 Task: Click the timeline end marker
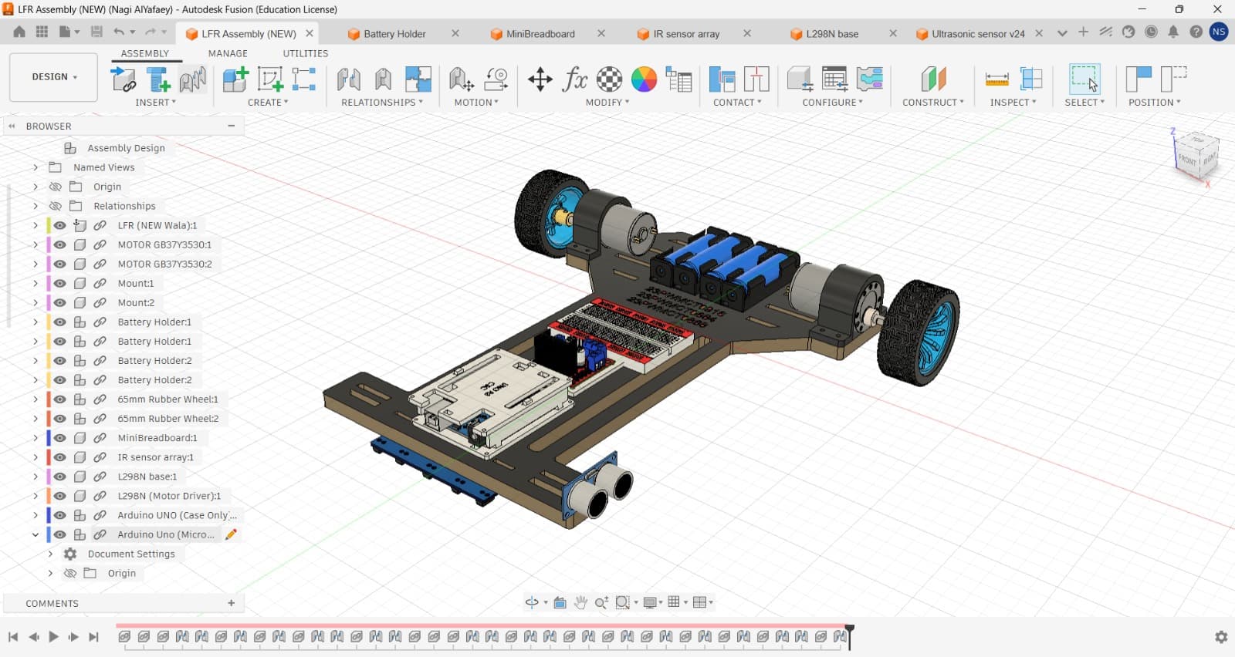click(x=850, y=637)
